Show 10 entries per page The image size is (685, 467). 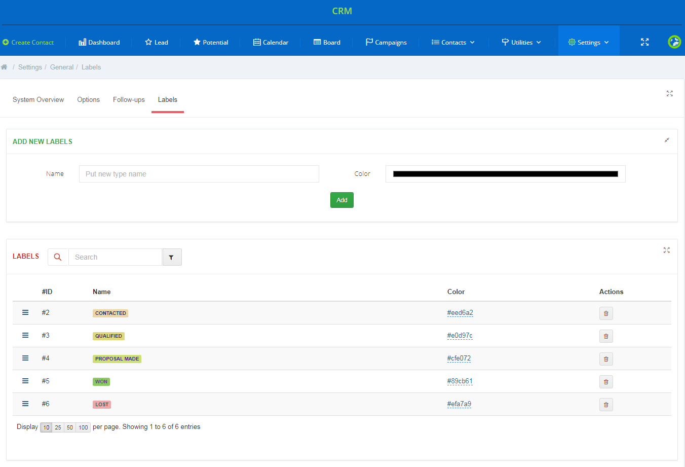(46, 427)
